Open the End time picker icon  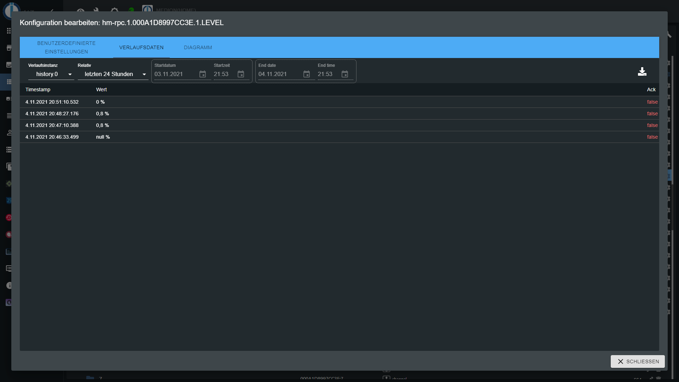point(345,74)
